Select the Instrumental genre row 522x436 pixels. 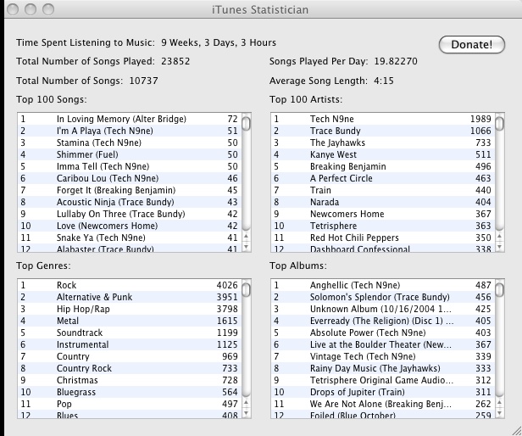click(130, 344)
